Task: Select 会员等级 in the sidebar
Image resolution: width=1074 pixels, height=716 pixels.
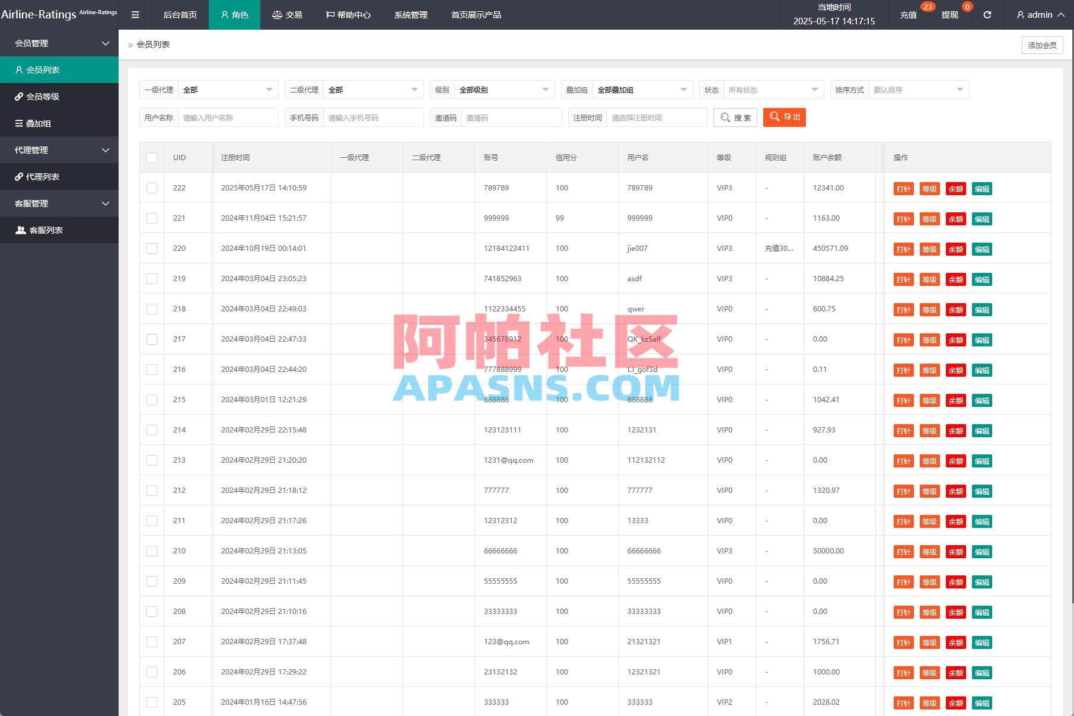Action: pyautogui.click(x=47, y=96)
